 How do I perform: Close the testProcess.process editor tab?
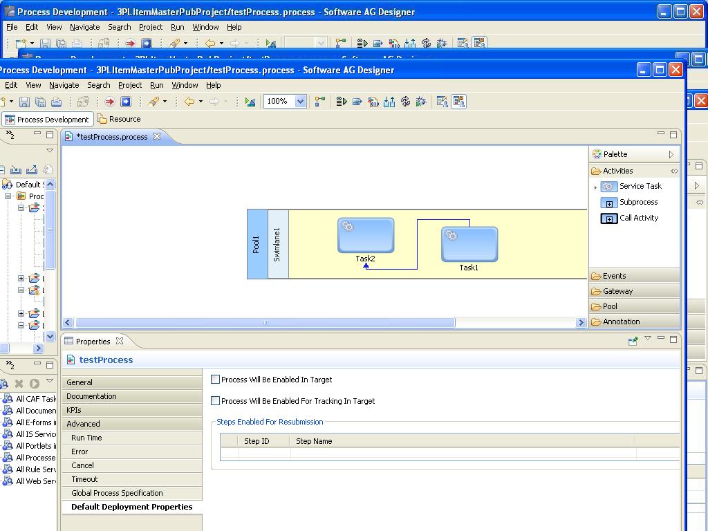tap(157, 136)
